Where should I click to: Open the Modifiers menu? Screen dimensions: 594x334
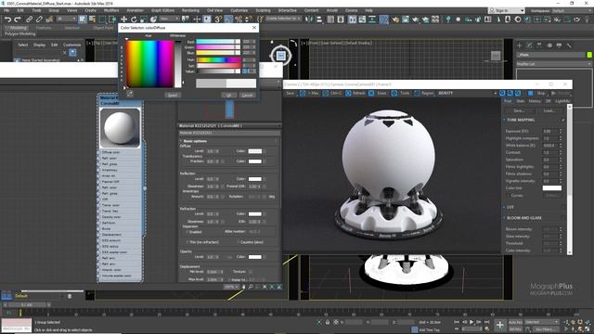tap(111, 10)
